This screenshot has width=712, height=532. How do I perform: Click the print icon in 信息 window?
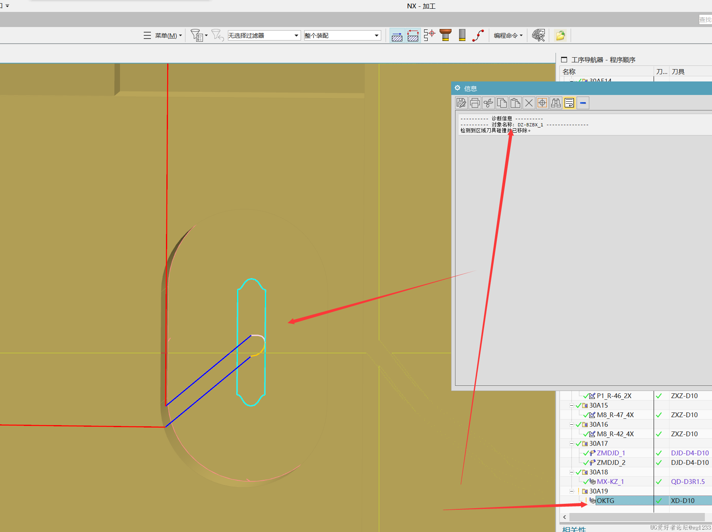pyautogui.click(x=475, y=103)
